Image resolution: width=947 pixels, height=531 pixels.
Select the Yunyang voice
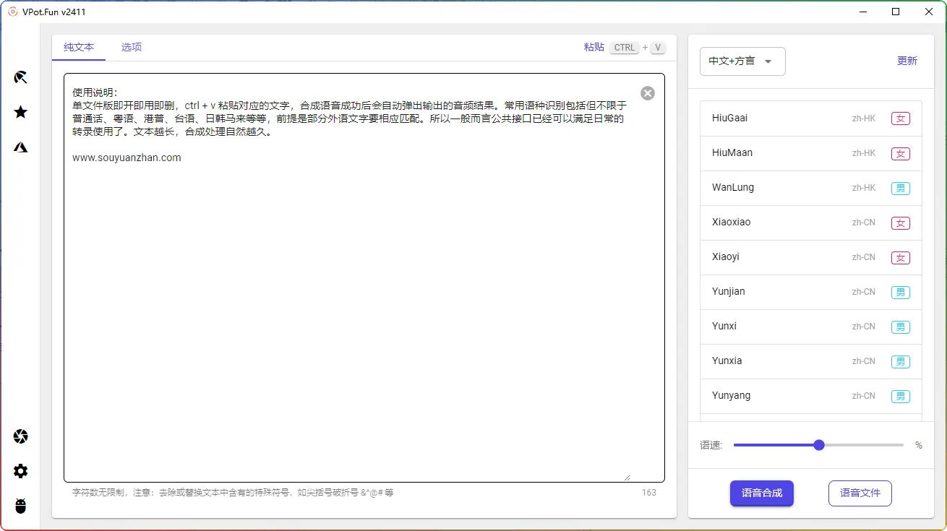[x=811, y=396]
